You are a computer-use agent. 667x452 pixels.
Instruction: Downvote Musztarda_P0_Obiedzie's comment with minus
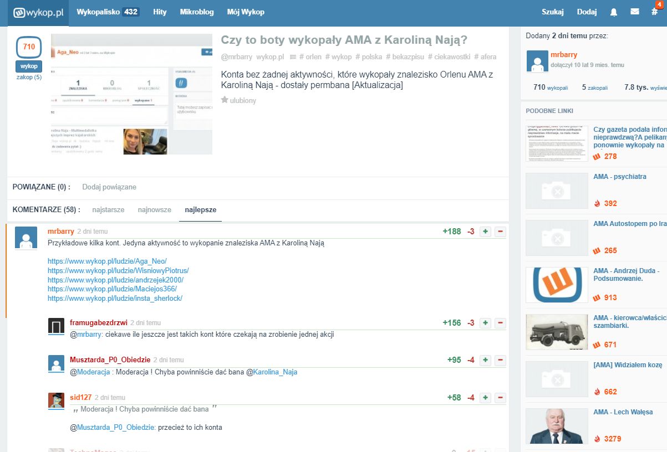point(500,360)
